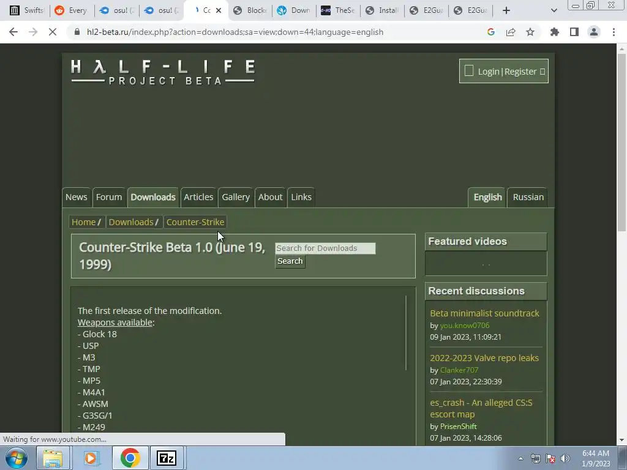Open user you.know0706 profile
Image resolution: width=627 pixels, height=470 pixels.
465,326
